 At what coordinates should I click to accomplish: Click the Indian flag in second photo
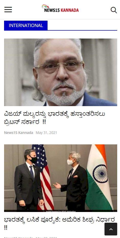point(99,177)
